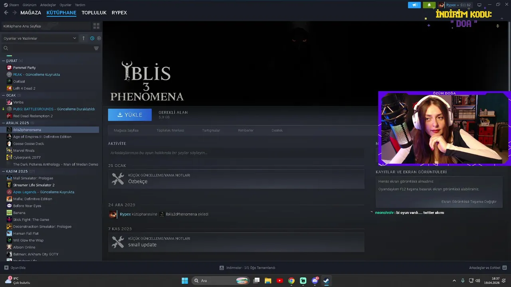Viewport: 511px width, 287px height.
Task: Open Google Chrome from the taskbar
Action: point(291,281)
